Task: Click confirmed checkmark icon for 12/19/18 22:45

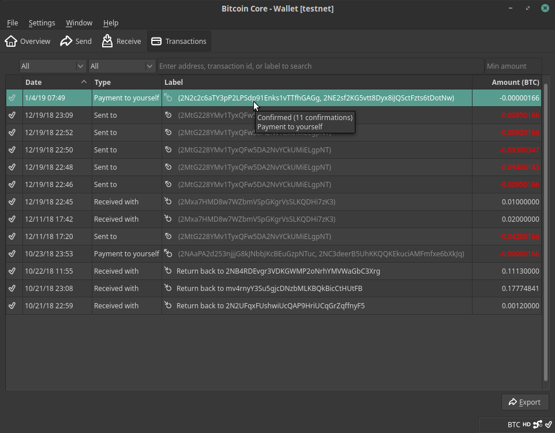Action: click(12, 201)
